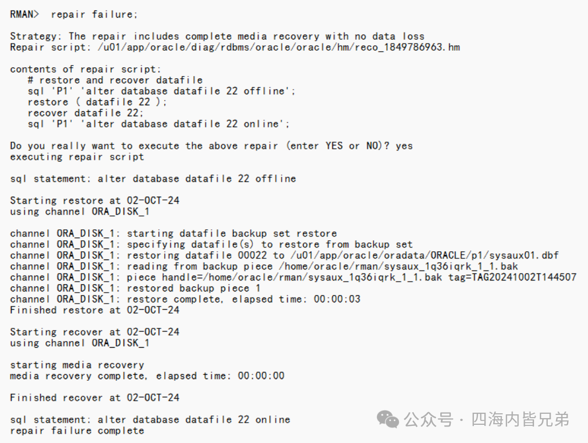Click the Strategy description line
This screenshot has width=588, height=443.
click(217, 36)
